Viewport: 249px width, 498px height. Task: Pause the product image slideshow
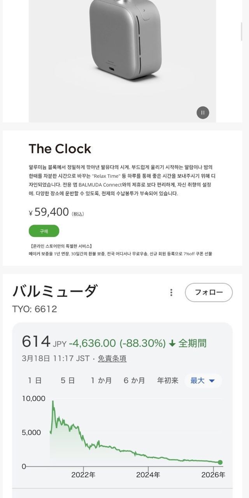[x=203, y=113]
